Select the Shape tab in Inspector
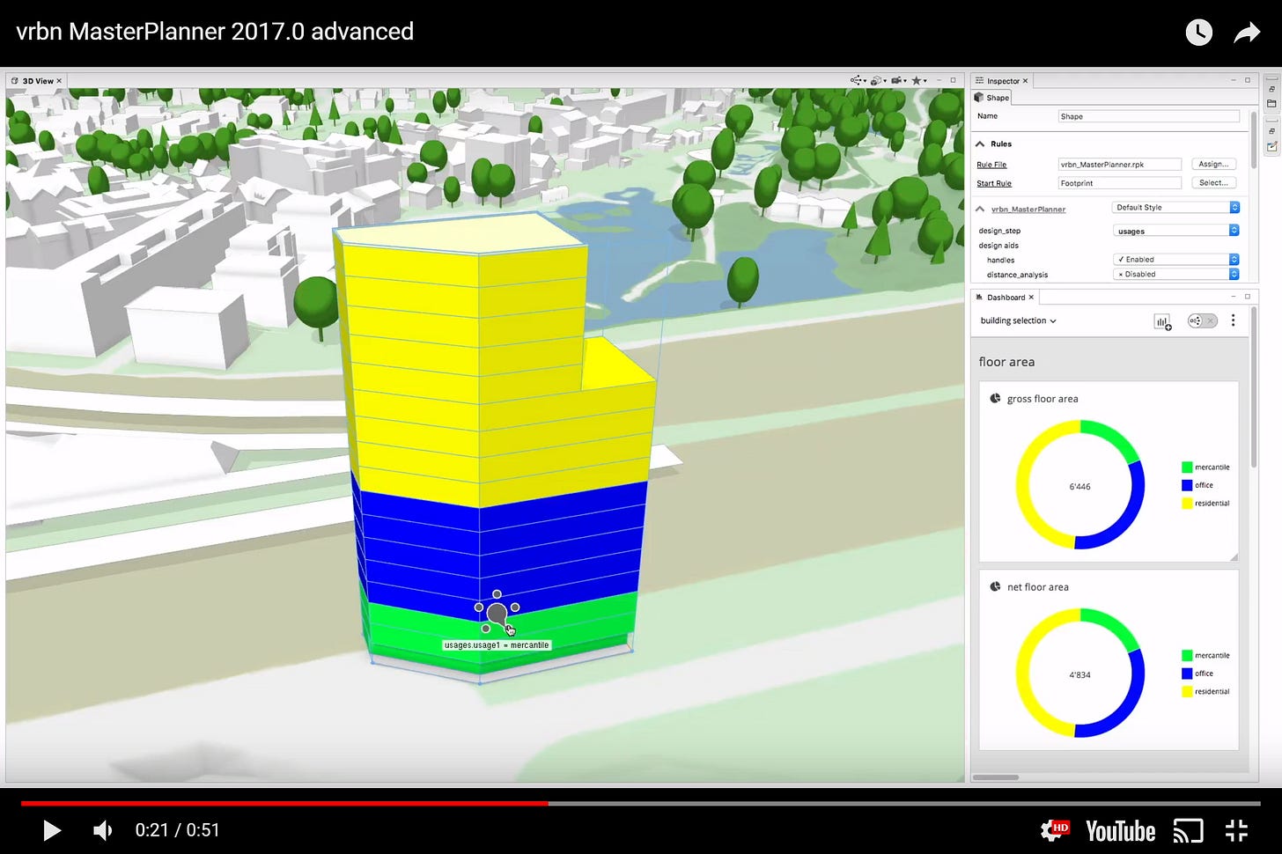Viewport: 1282px width, 854px height. click(x=991, y=98)
